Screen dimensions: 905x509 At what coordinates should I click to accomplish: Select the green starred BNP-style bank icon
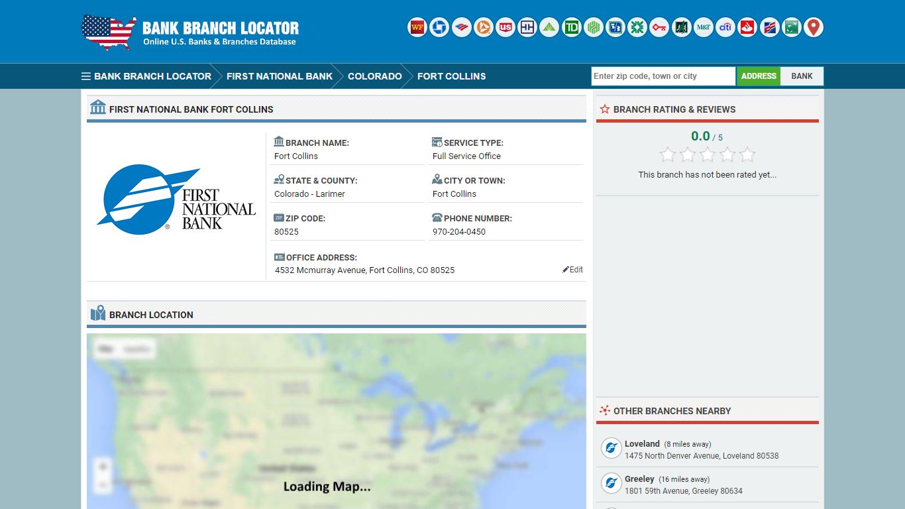pyautogui.click(x=791, y=27)
